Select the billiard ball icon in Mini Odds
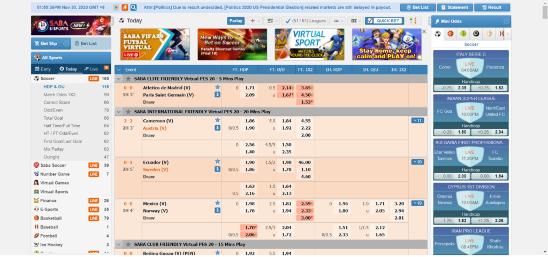The image size is (548, 257). pyautogui.click(x=476, y=34)
